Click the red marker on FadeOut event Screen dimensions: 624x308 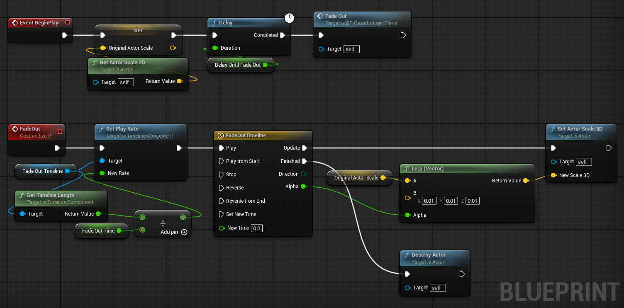pyautogui.click(x=60, y=132)
